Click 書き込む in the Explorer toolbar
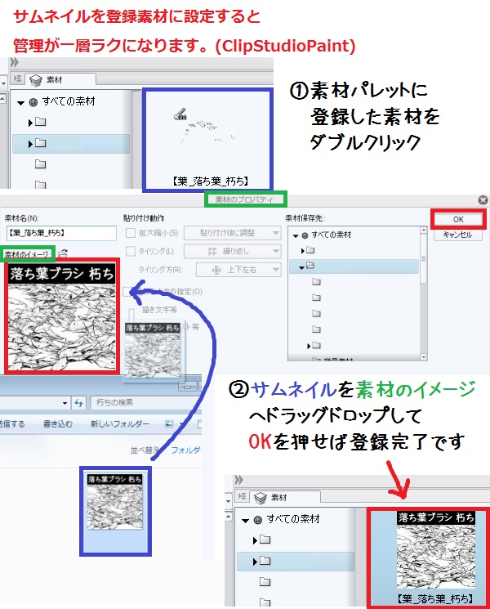Viewport: 490px width, 609px height. 57,423
